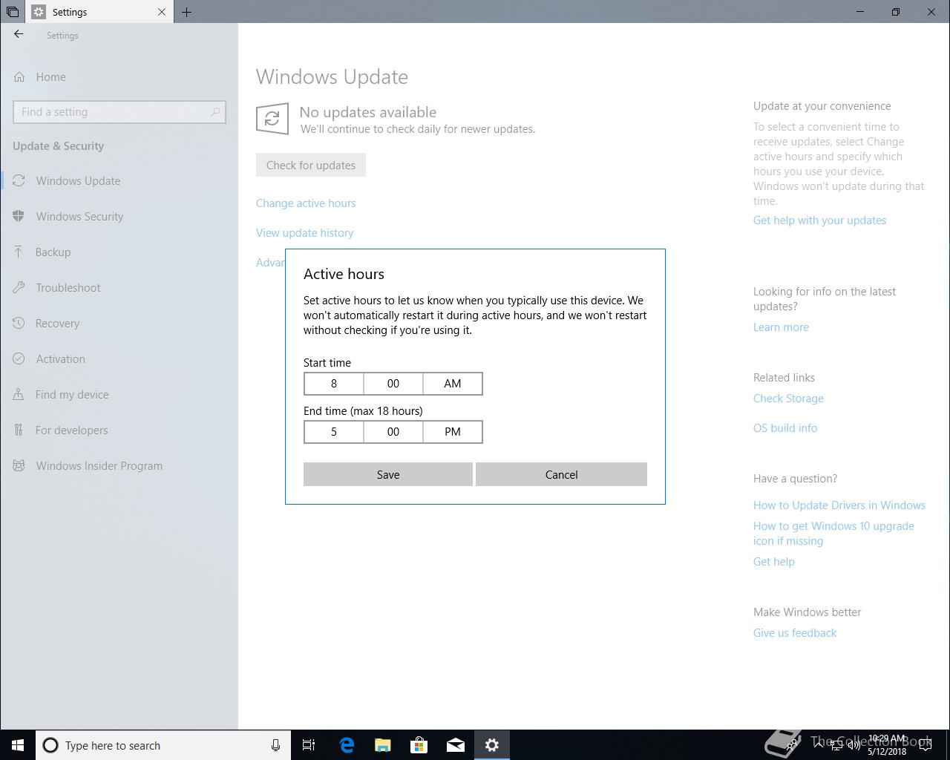Image resolution: width=950 pixels, height=760 pixels.
Task: Change end time PM period
Action: [453, 432]
